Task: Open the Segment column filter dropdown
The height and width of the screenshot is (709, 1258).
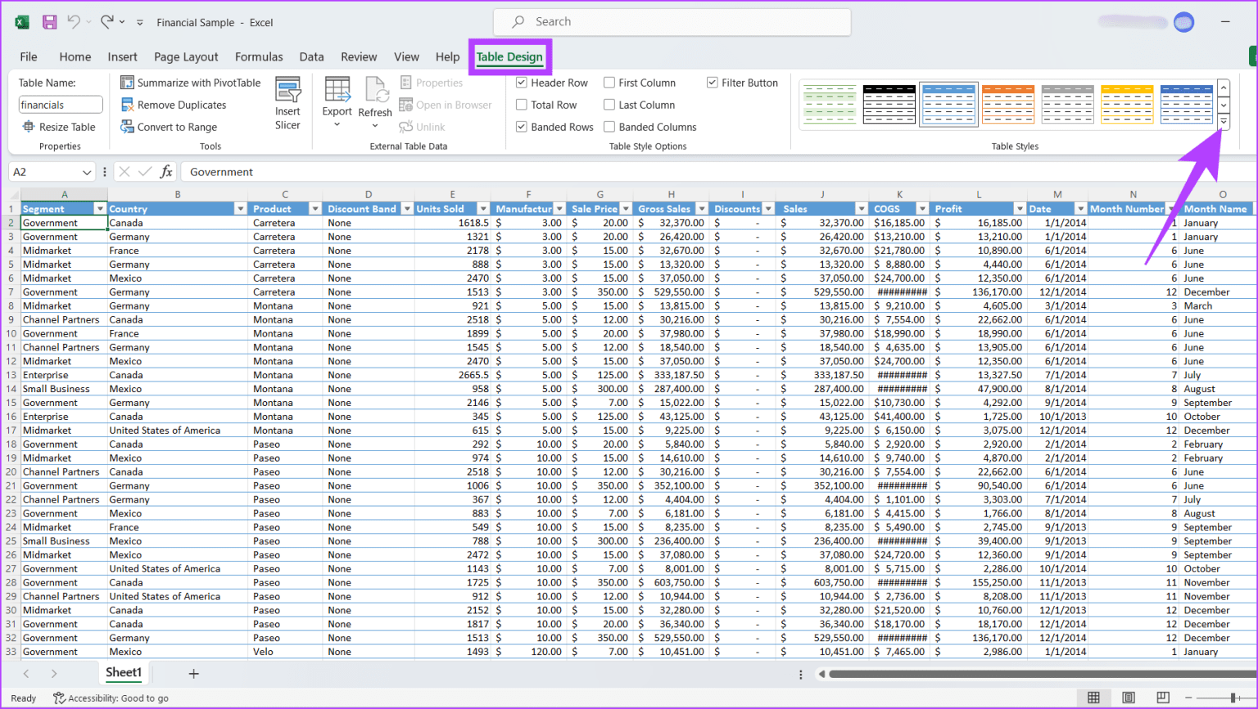Action: tap(100, 209)
